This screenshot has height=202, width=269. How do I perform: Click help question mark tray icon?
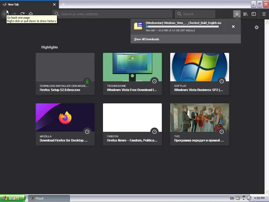point(238,198)
